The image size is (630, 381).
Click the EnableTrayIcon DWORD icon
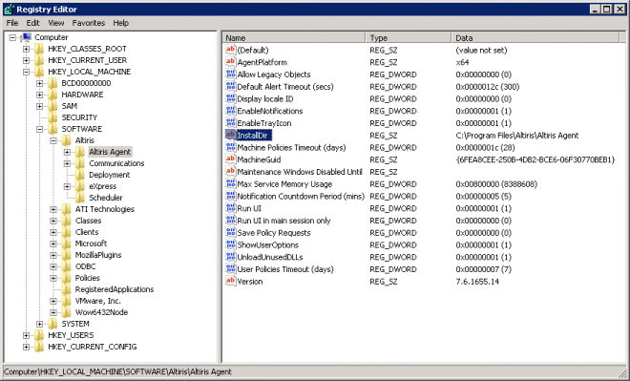click(x=230, y=123)
